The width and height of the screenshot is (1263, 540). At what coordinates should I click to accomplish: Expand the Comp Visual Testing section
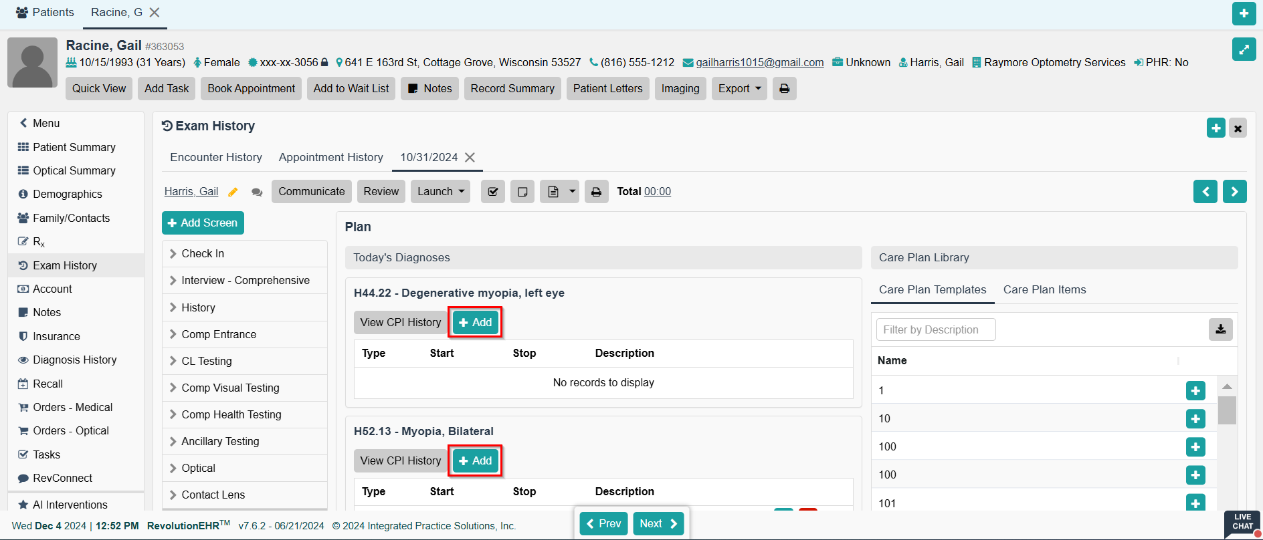tap(230, 388)
